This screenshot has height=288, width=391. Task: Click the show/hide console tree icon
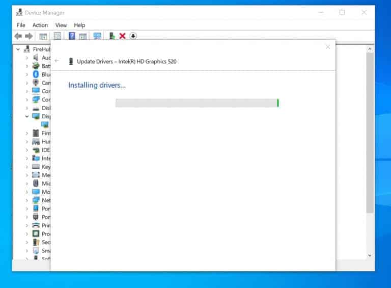[x=43, y=36]
